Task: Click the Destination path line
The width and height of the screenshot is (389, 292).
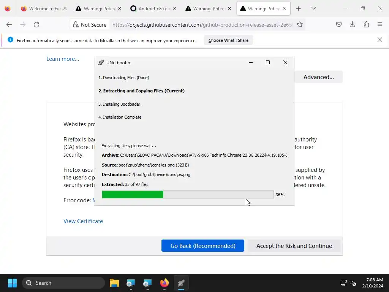Action: click(146, 174)
